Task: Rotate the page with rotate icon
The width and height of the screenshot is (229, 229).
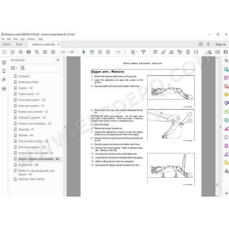Action: pyautogui.click(x=196, y=52)
